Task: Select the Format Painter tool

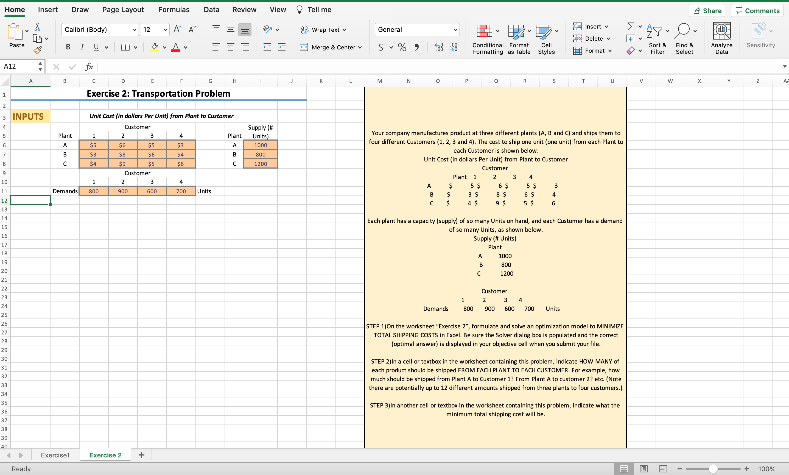Action: point(37,50)
